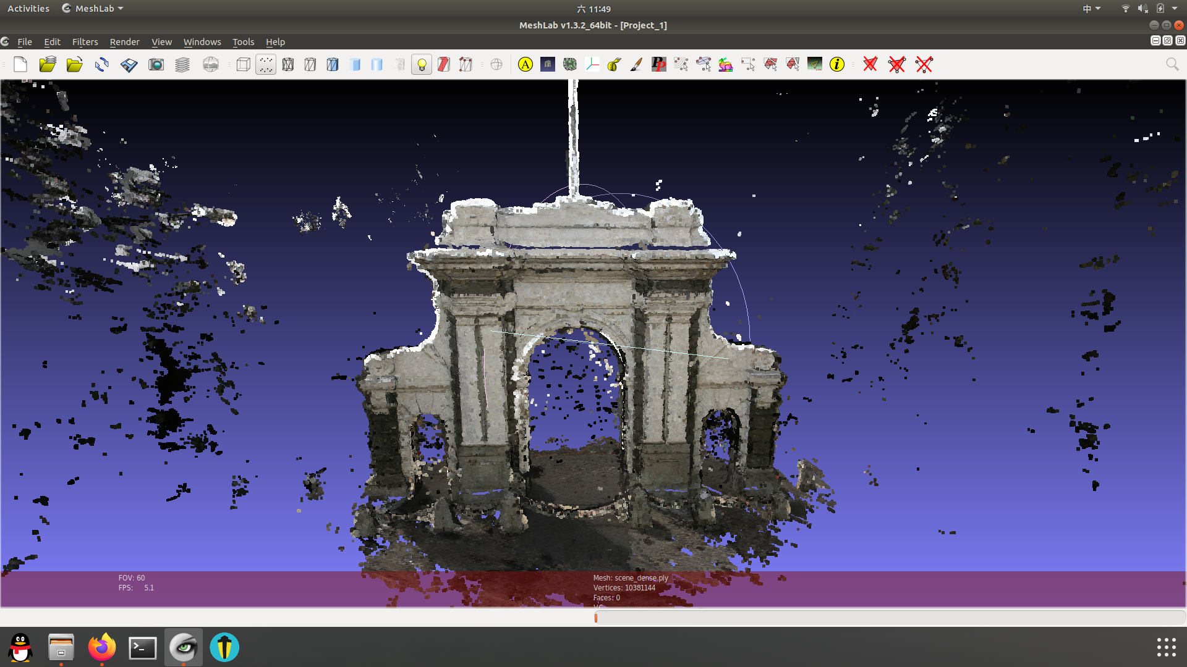Open the input method dropdown in system tray

pyautogui.click(x=1091, y=9)
